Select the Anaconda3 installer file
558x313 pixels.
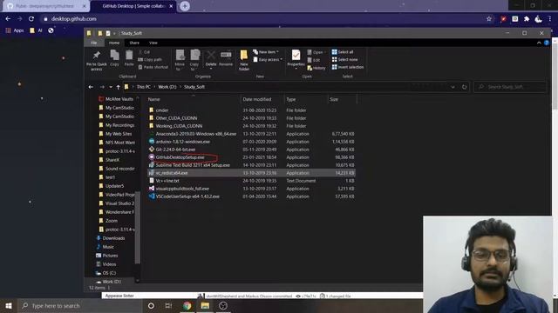click(195, 134)
